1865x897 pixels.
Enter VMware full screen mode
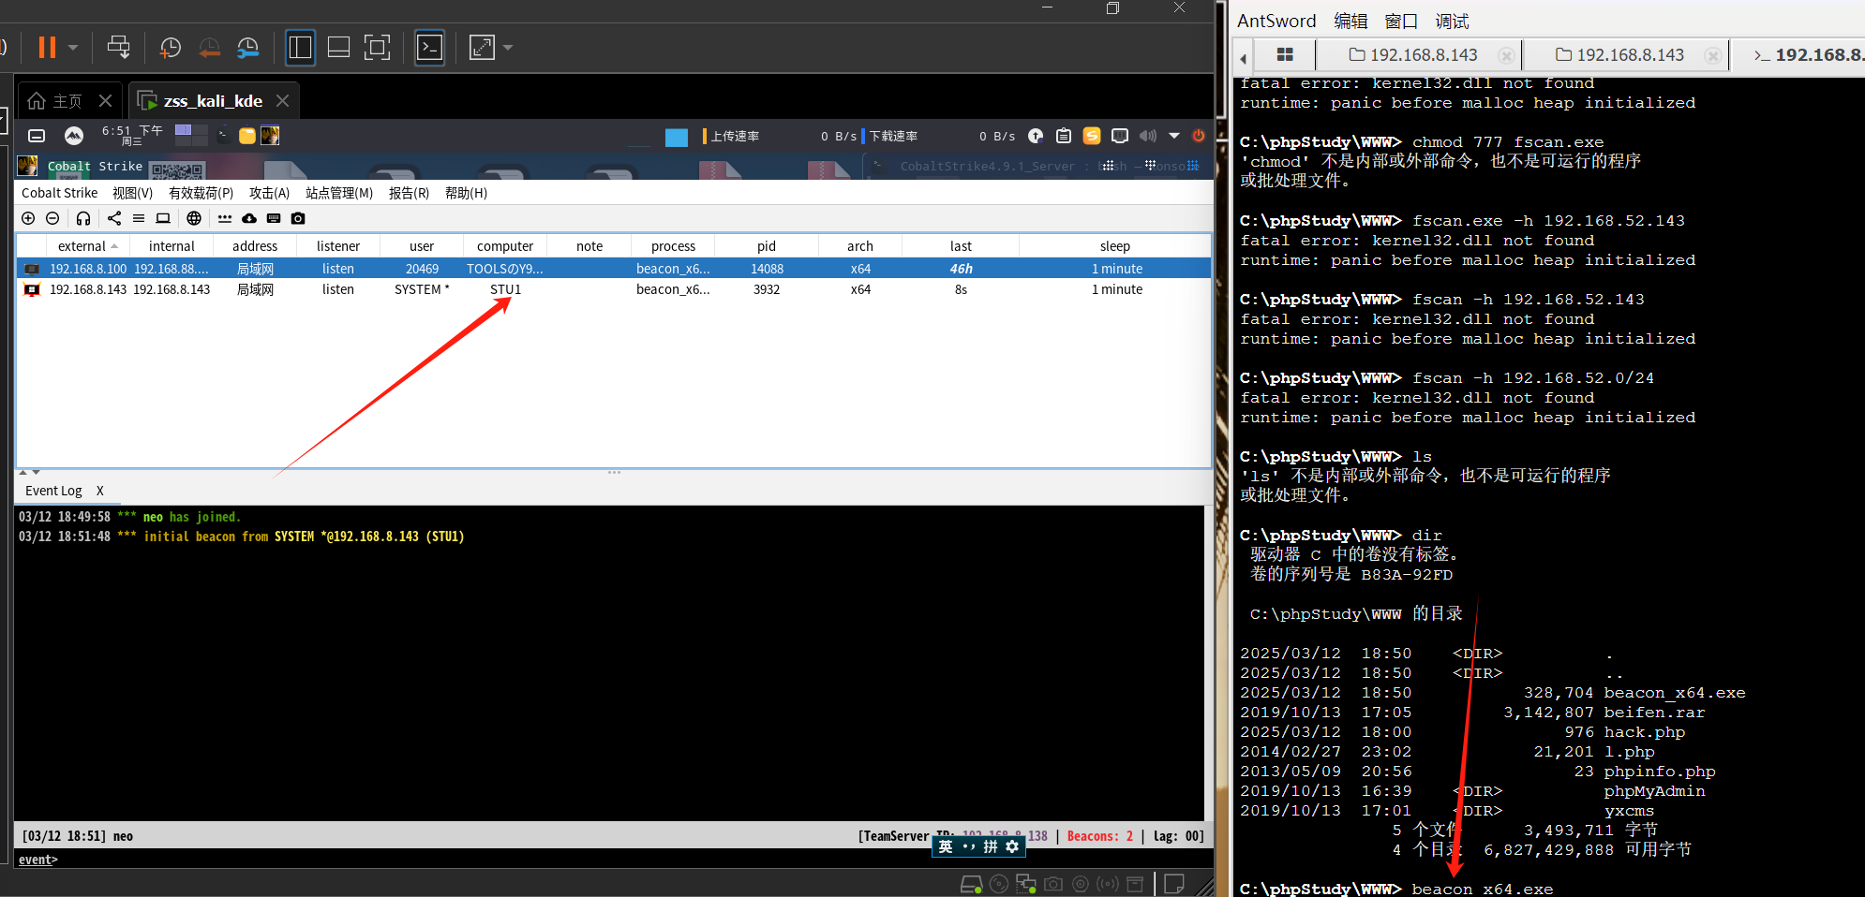pyautogui.click(x=377, y=47)
